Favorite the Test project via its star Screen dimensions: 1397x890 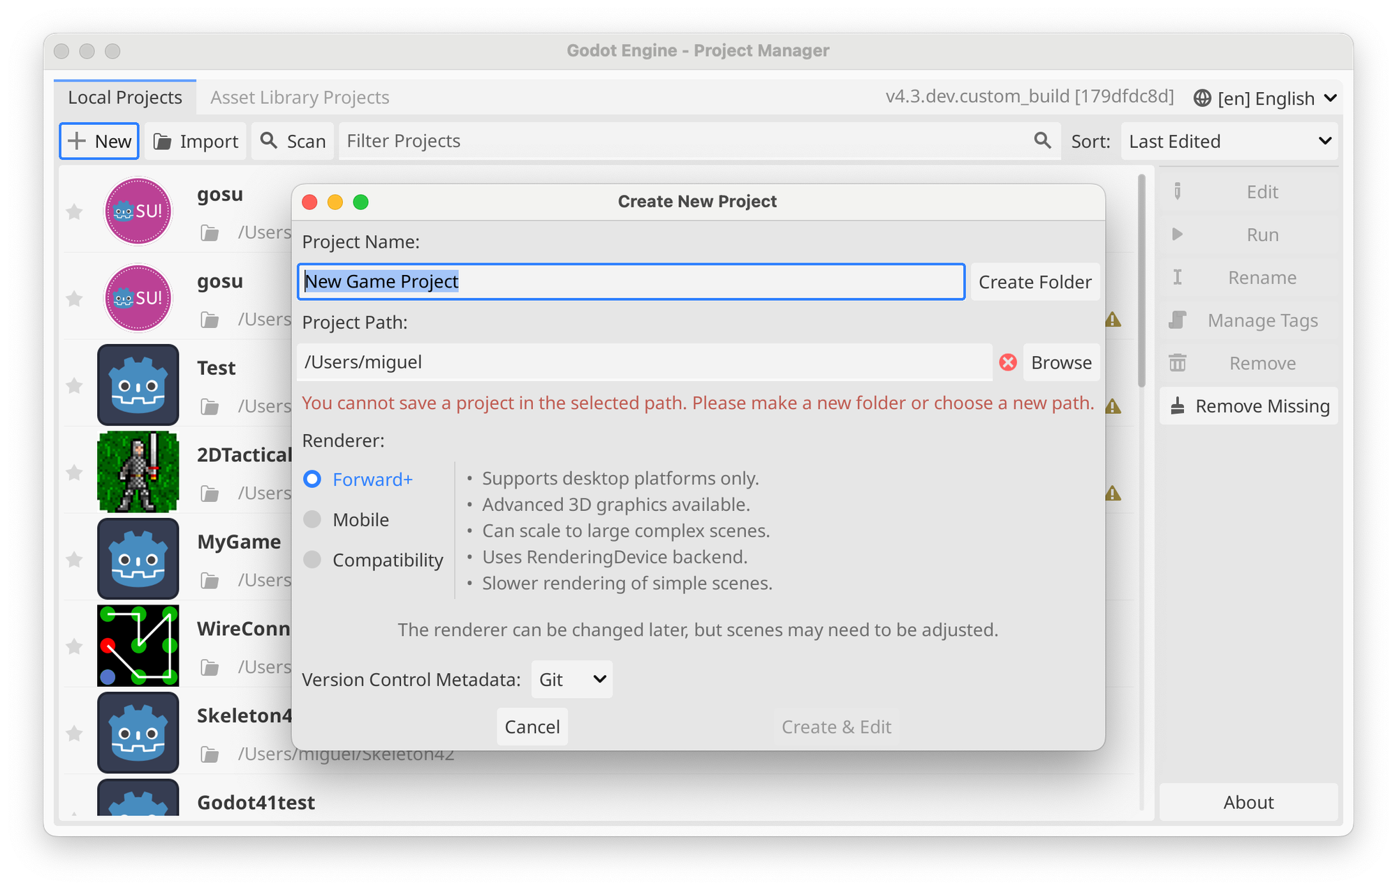74,385
